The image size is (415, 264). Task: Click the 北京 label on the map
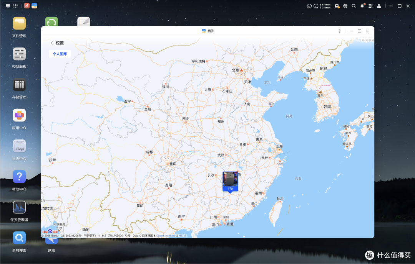tap(236, 70)
